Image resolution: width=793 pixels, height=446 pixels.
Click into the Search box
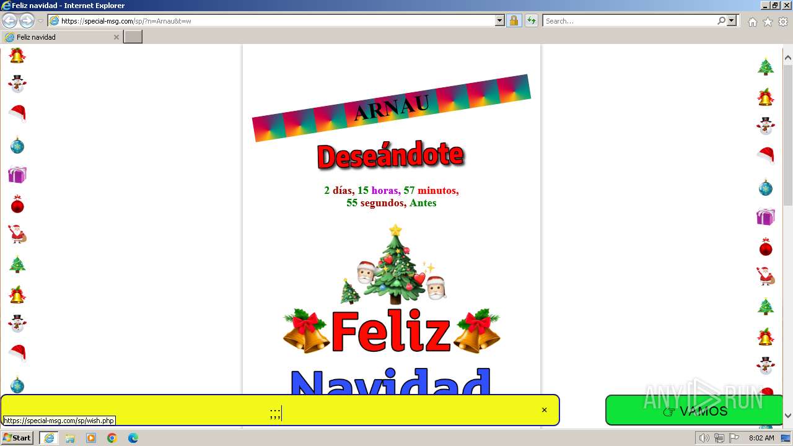point(629,20)
